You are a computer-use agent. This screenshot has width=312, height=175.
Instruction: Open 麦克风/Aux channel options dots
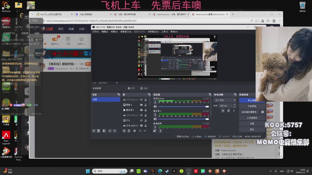[155, 102]
